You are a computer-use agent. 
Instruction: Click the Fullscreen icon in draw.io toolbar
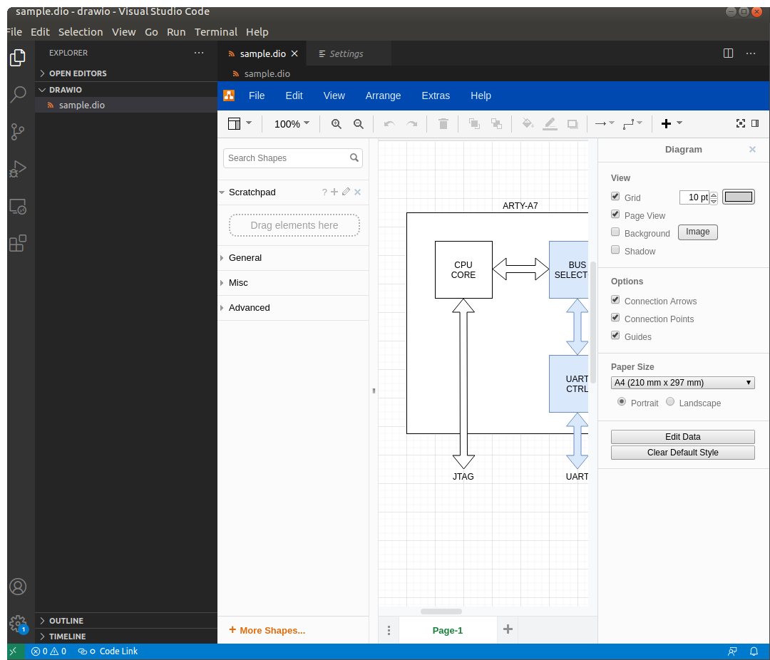point(741,123)
